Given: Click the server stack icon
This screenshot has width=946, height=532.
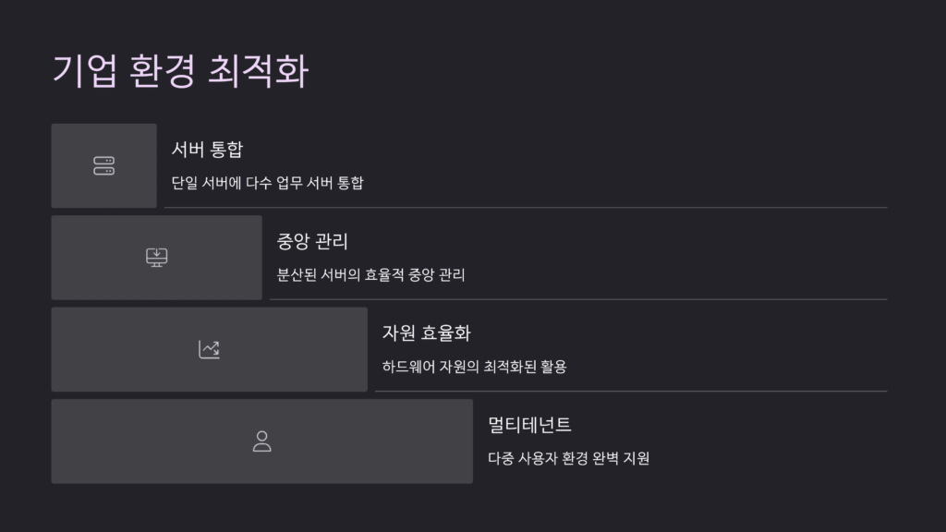Looking at the screenshot, I should pos(103,166).
